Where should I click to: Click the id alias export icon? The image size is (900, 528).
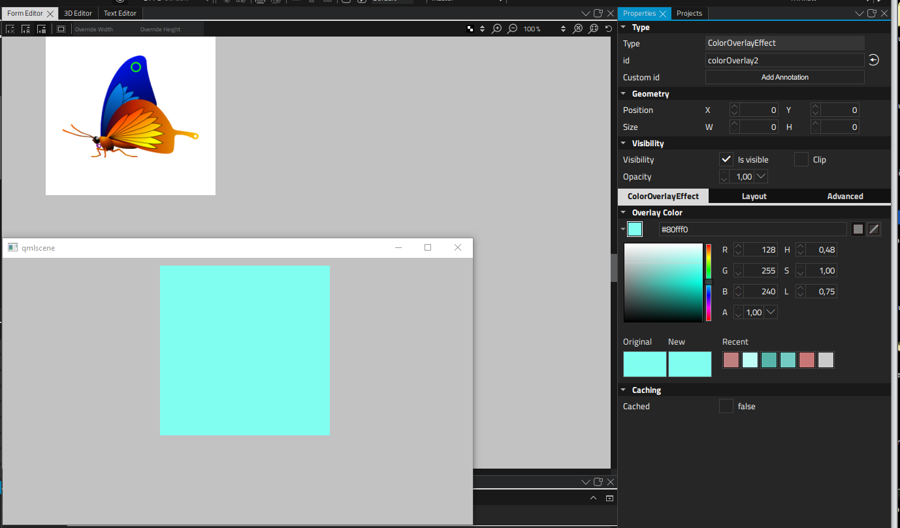(874, 60)
